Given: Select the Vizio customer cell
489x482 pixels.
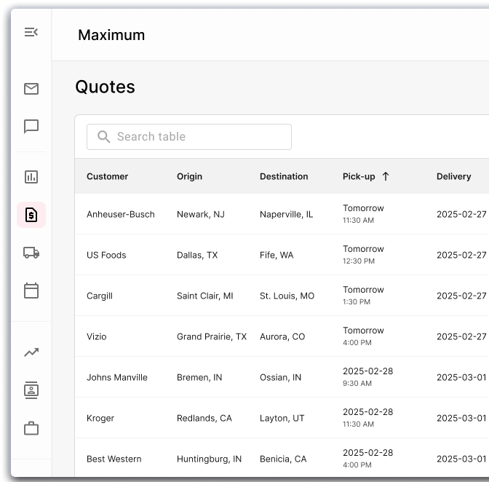Looking at the screenshot, I should click(96, 336).
